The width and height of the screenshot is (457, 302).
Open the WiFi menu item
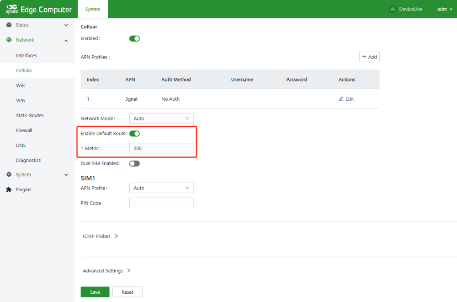21,86
